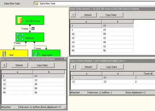155x111 pixels.
Task: Click Attached status in Case 1 viewer
Action: (x=75, y=92)
